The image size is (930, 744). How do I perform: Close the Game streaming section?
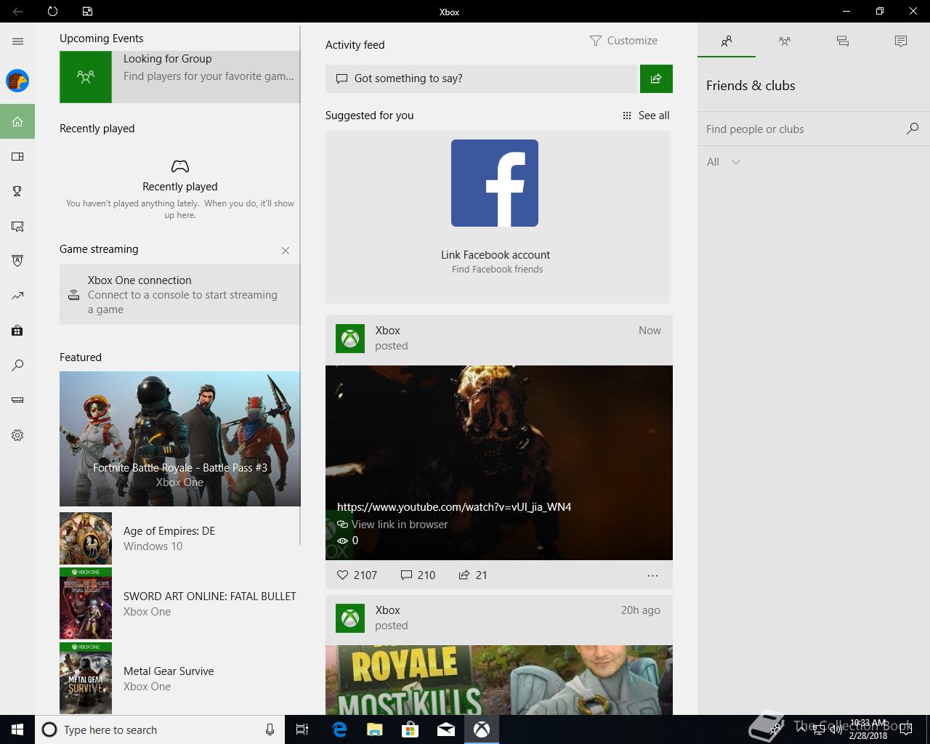[x=286, y=251]
